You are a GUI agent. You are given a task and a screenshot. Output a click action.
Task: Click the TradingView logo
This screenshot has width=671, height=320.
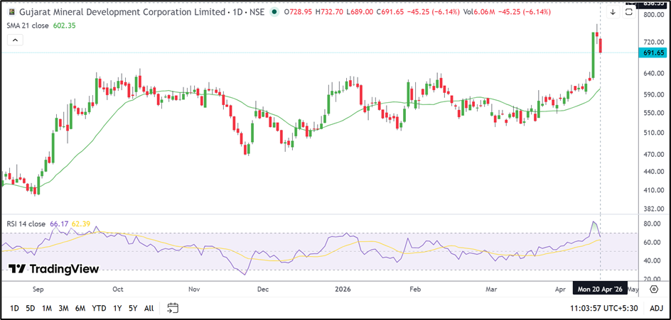(53, 269)
